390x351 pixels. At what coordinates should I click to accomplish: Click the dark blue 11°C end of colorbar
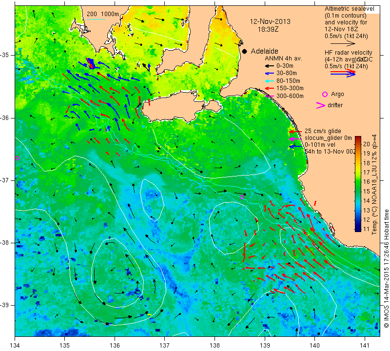coord(358,229)
